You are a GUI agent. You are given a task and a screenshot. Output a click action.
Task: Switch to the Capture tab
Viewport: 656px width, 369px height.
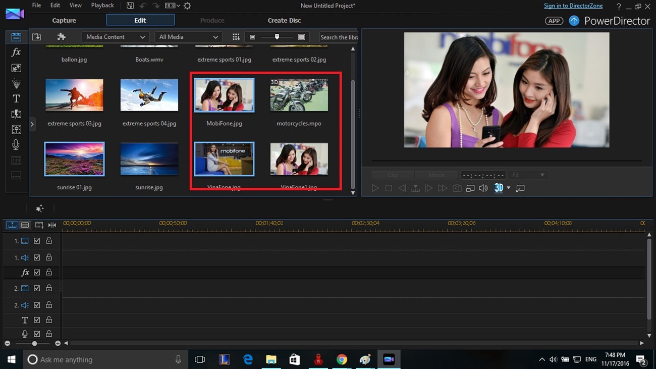click(64, 20)
